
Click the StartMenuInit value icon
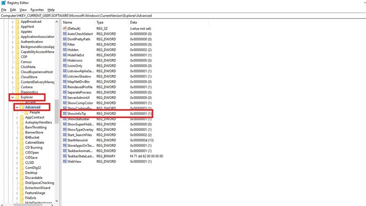[65, 140]
